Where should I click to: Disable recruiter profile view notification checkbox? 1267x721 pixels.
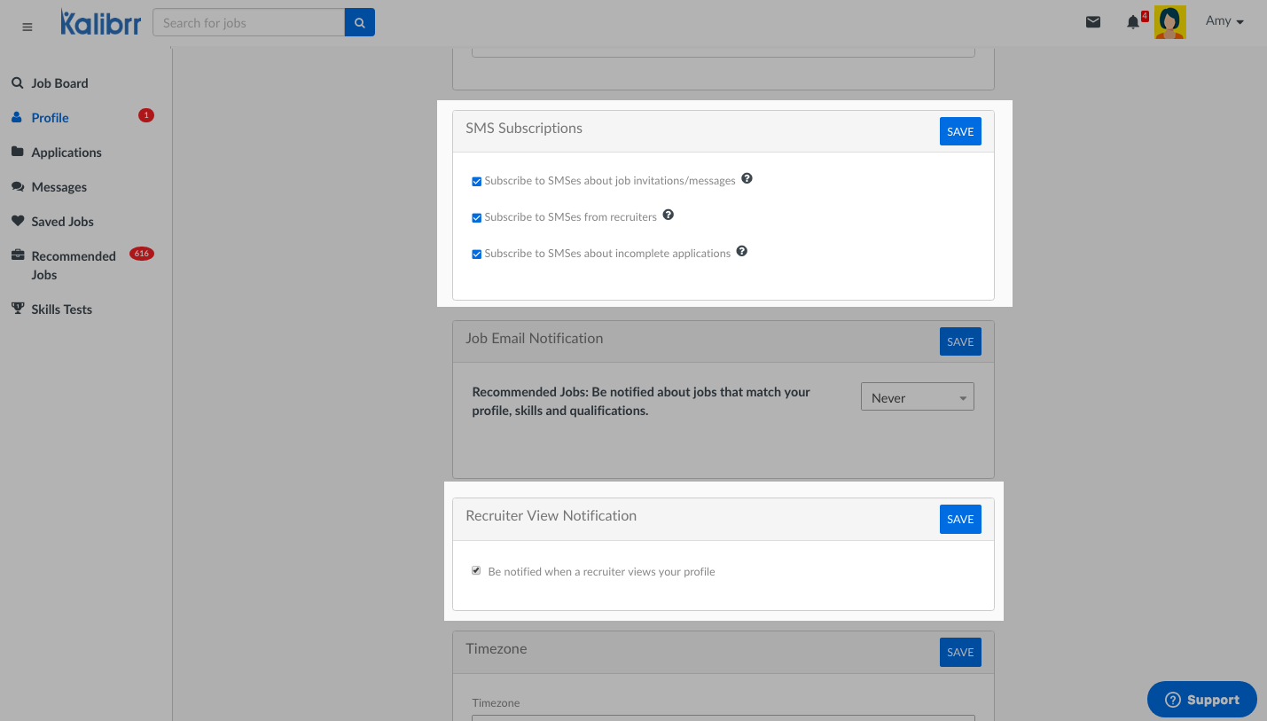point(476,571)
